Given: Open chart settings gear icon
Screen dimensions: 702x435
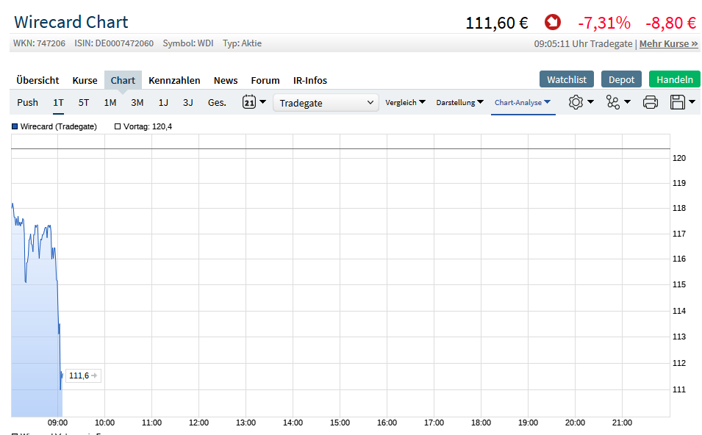Looking at the screenshot, I should pyautogui.click(x=576, y=102).
